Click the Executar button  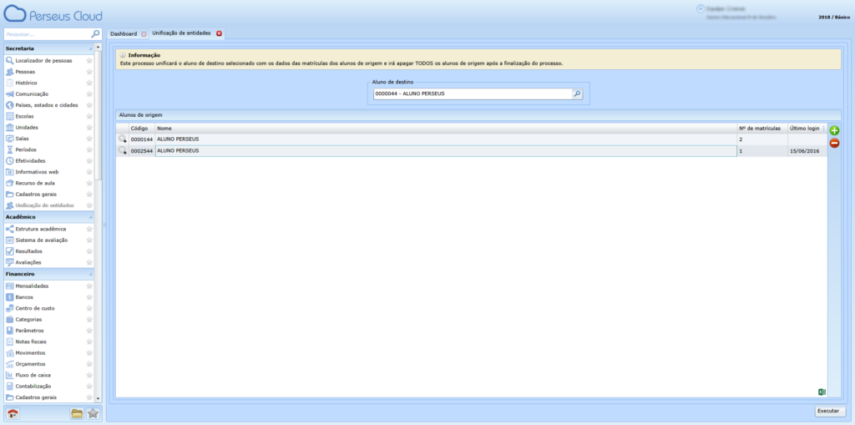tap(830, 411)
